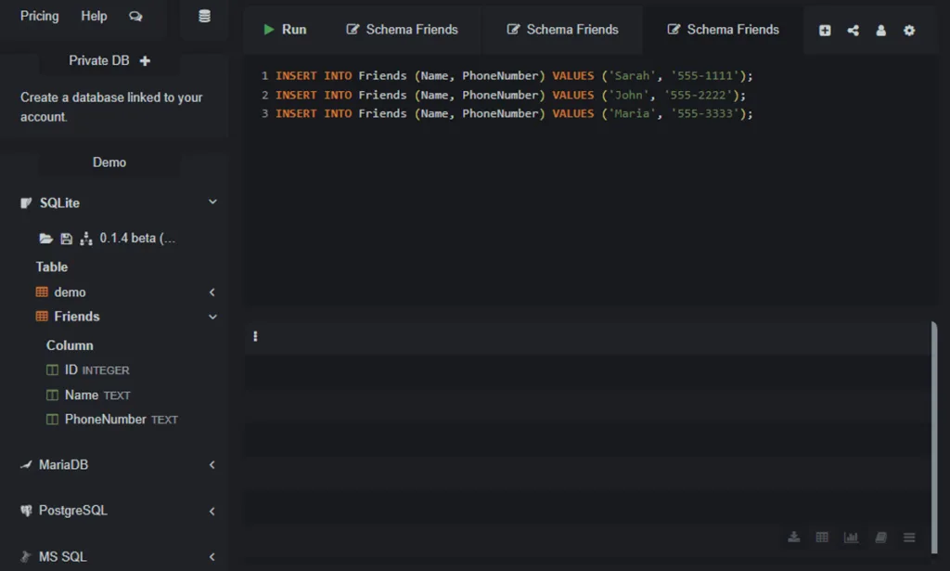Collapse the SQLite section chevron
The width and height of the screenshot is (950, 571).
tap(212, 202)
